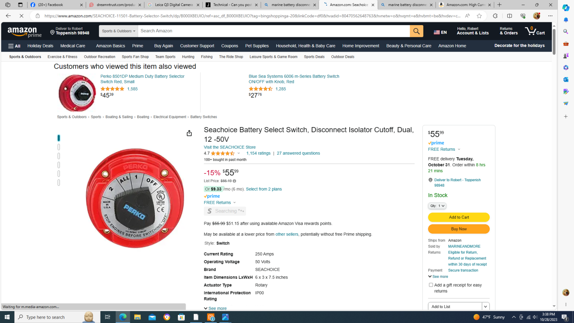Click the Buy Now button

(x=458, y=229)
